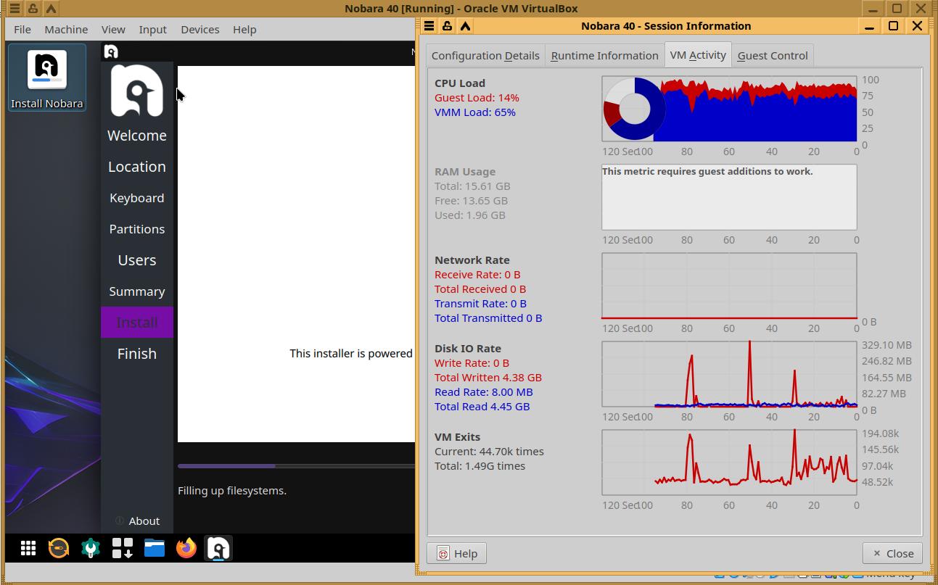This screenshot has width=938, height=585.
Task: Open window menu of Session Information window
Action: 429,26
